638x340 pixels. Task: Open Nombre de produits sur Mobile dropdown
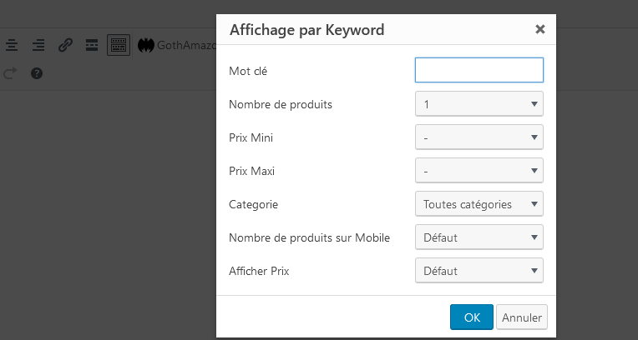(x=478, y=237)
